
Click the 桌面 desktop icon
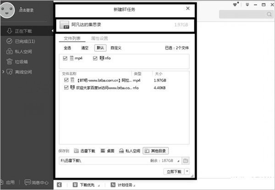tap(103, 151)
